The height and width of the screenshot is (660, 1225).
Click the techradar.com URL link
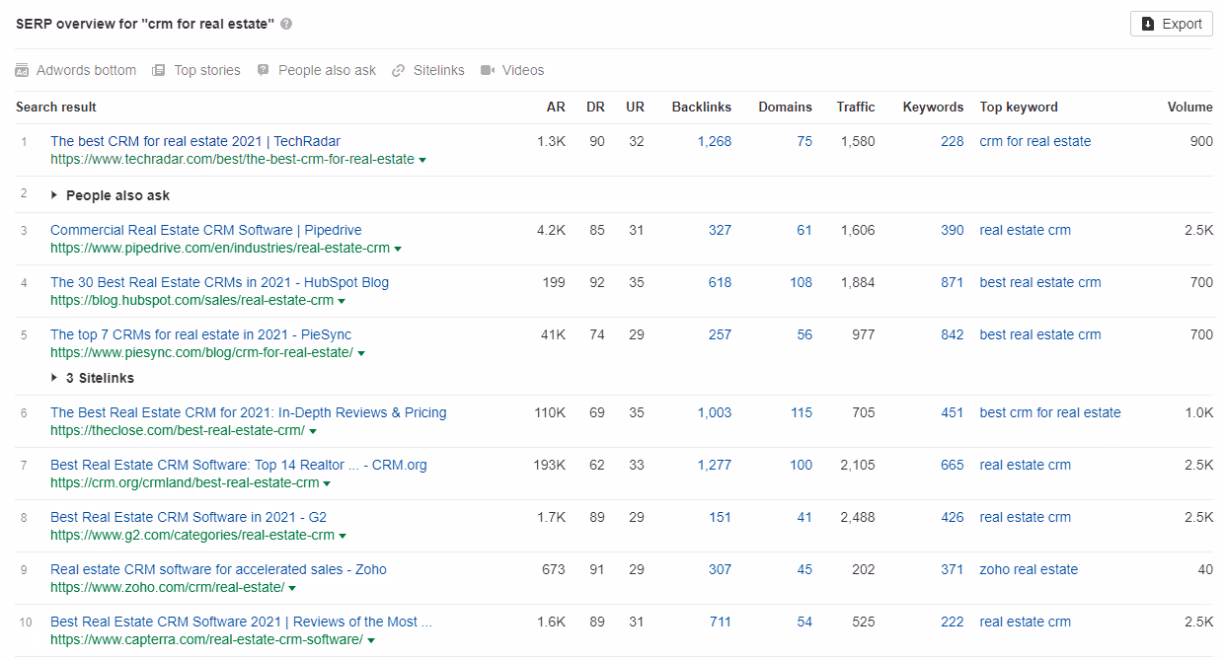pos(232,160)
